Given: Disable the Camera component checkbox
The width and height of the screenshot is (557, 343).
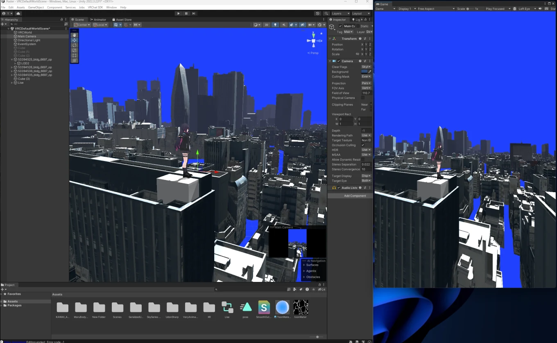Looking at the screenshot, I should click(x=339, y=61).
